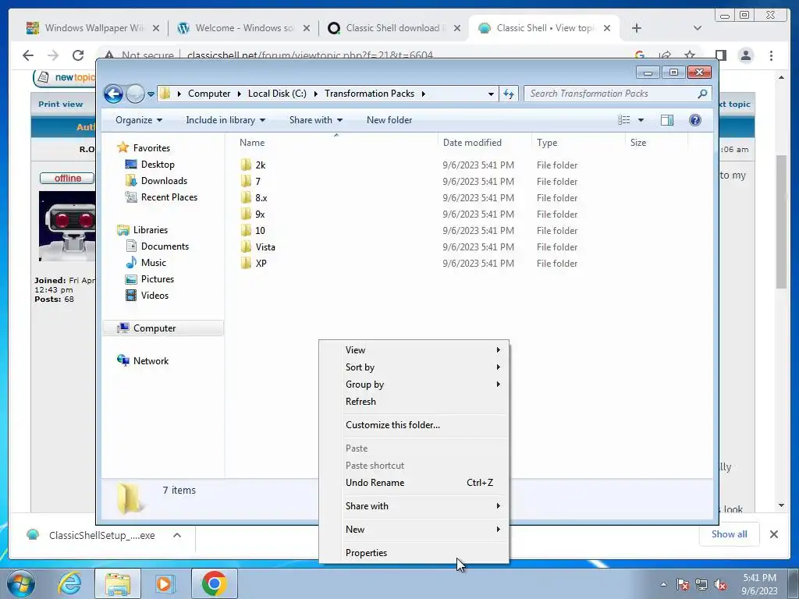Image resolution: width=799 pixels, height=599 pixels.
Task: Click the search magnifier icon
Action: click(703, 94)
